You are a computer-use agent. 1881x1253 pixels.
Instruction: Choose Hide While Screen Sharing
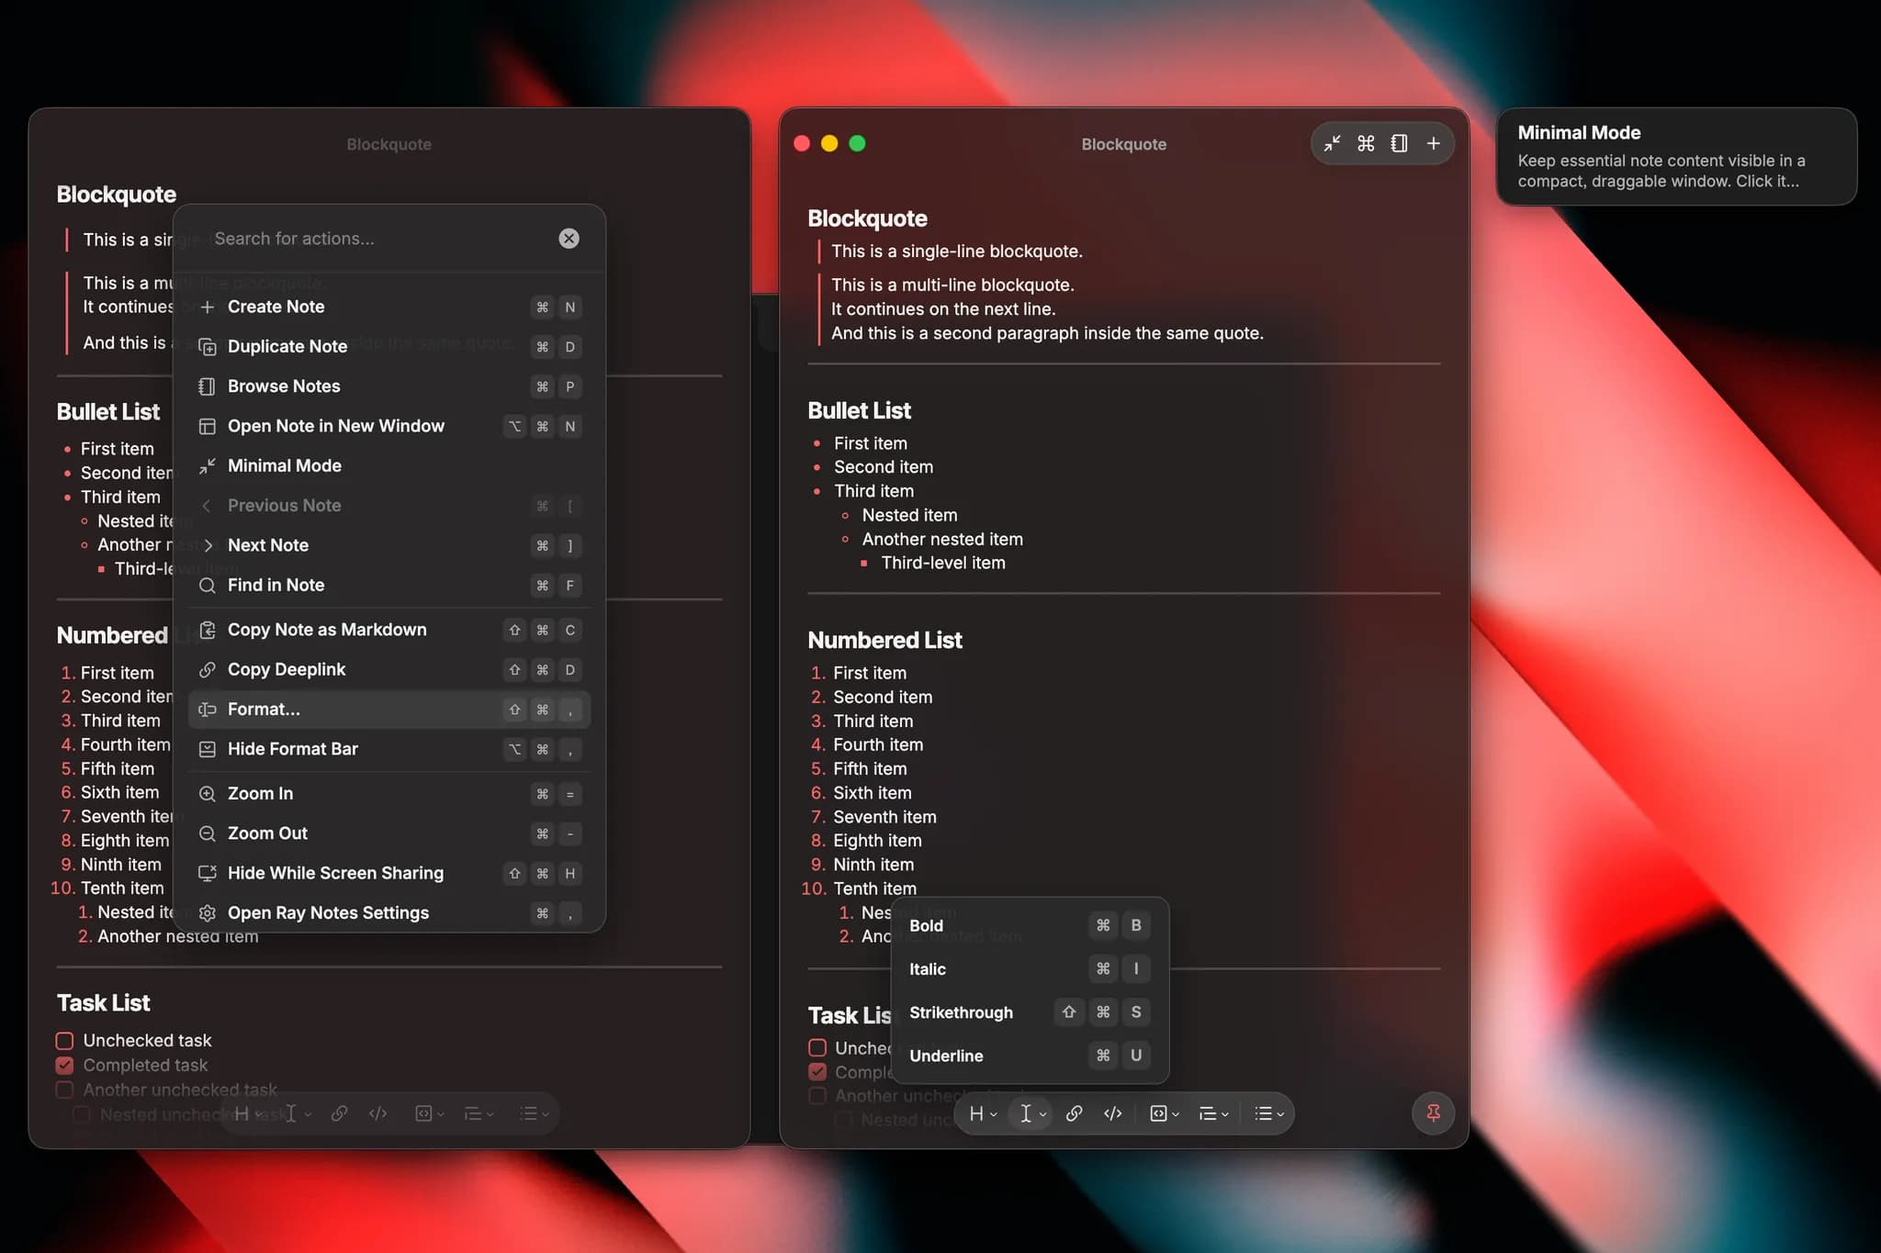click(389, 873)
